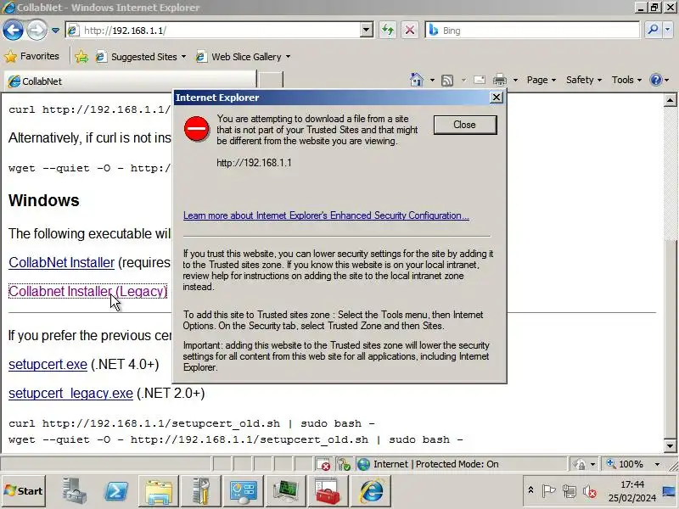Click the Home icon in the command bar
The height and width of the screenshot is (509, 679).
coord(416,80)
